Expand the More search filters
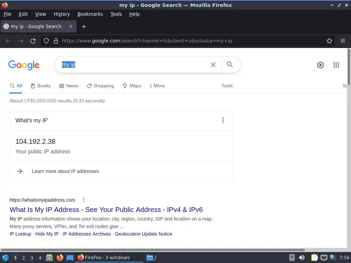 pyautogui.click(x=157, y=86)
